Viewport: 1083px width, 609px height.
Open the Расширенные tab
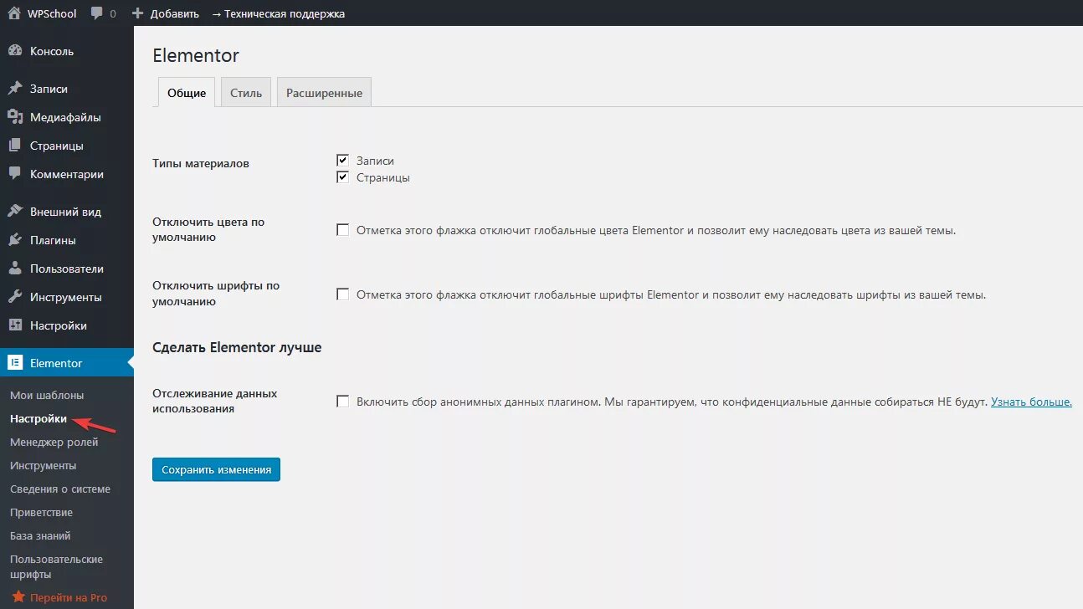(324, 93)
